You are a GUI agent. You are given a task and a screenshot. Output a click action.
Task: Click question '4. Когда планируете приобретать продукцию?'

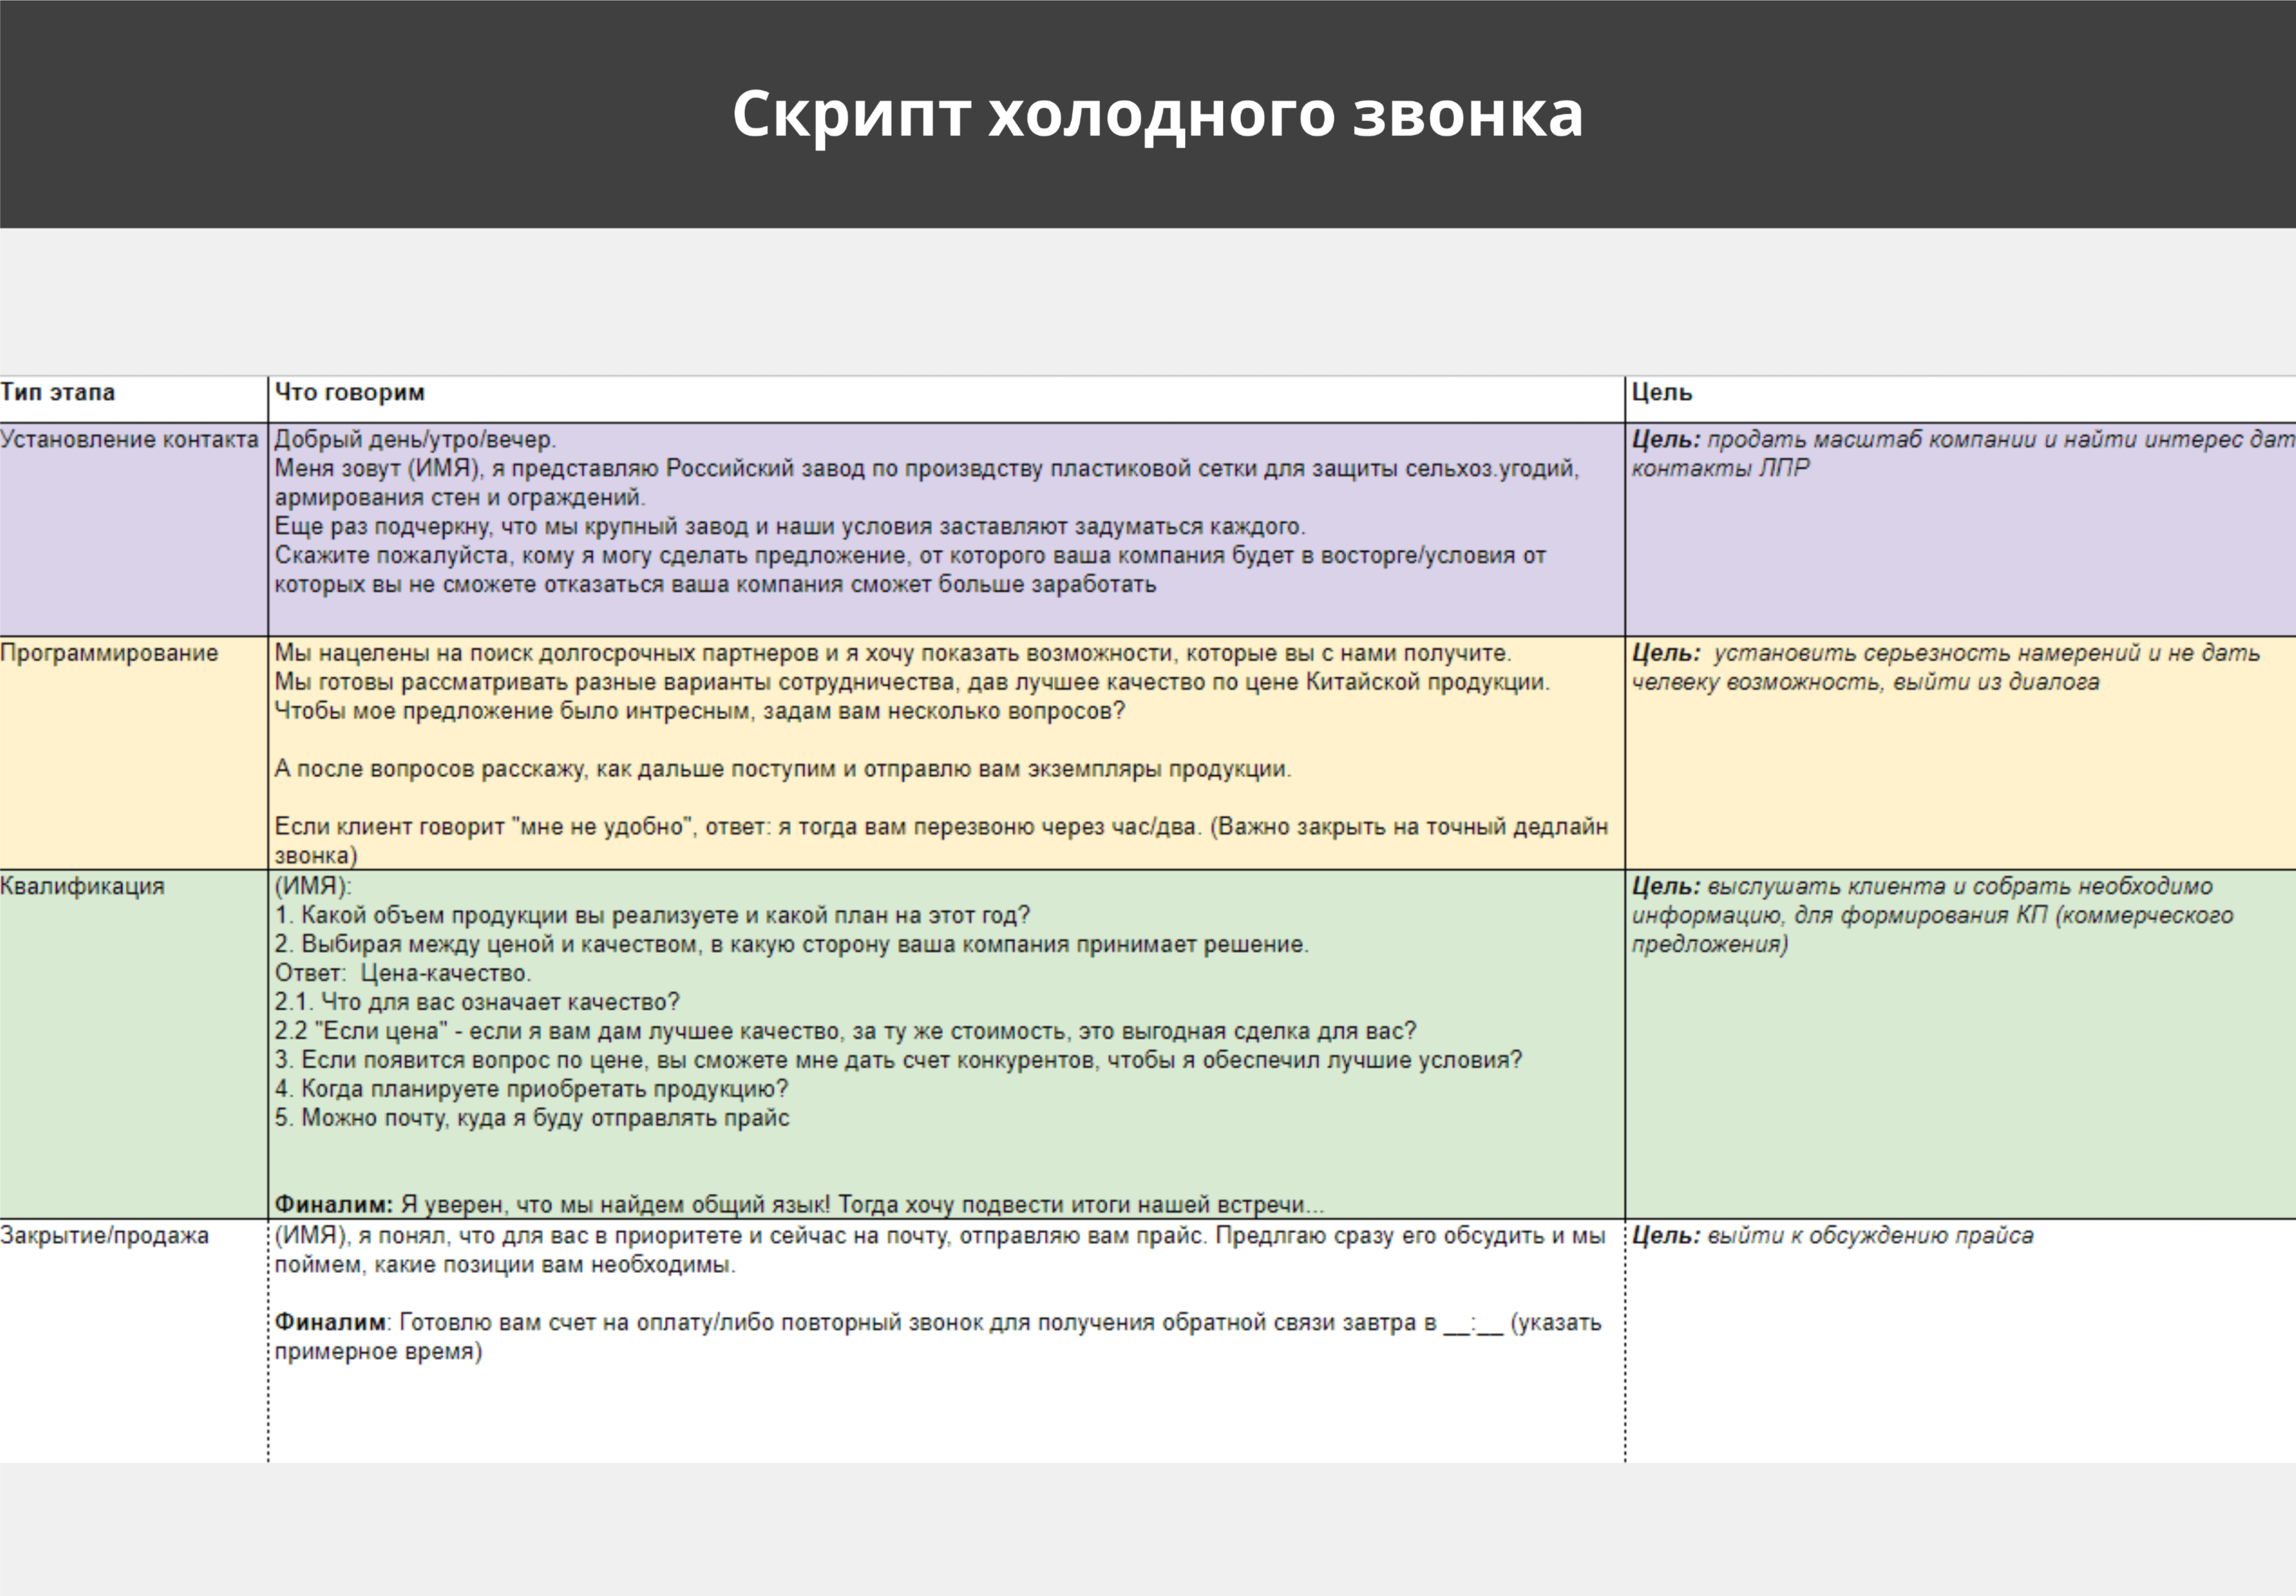pyautogui.click(x=531, y=1089)
